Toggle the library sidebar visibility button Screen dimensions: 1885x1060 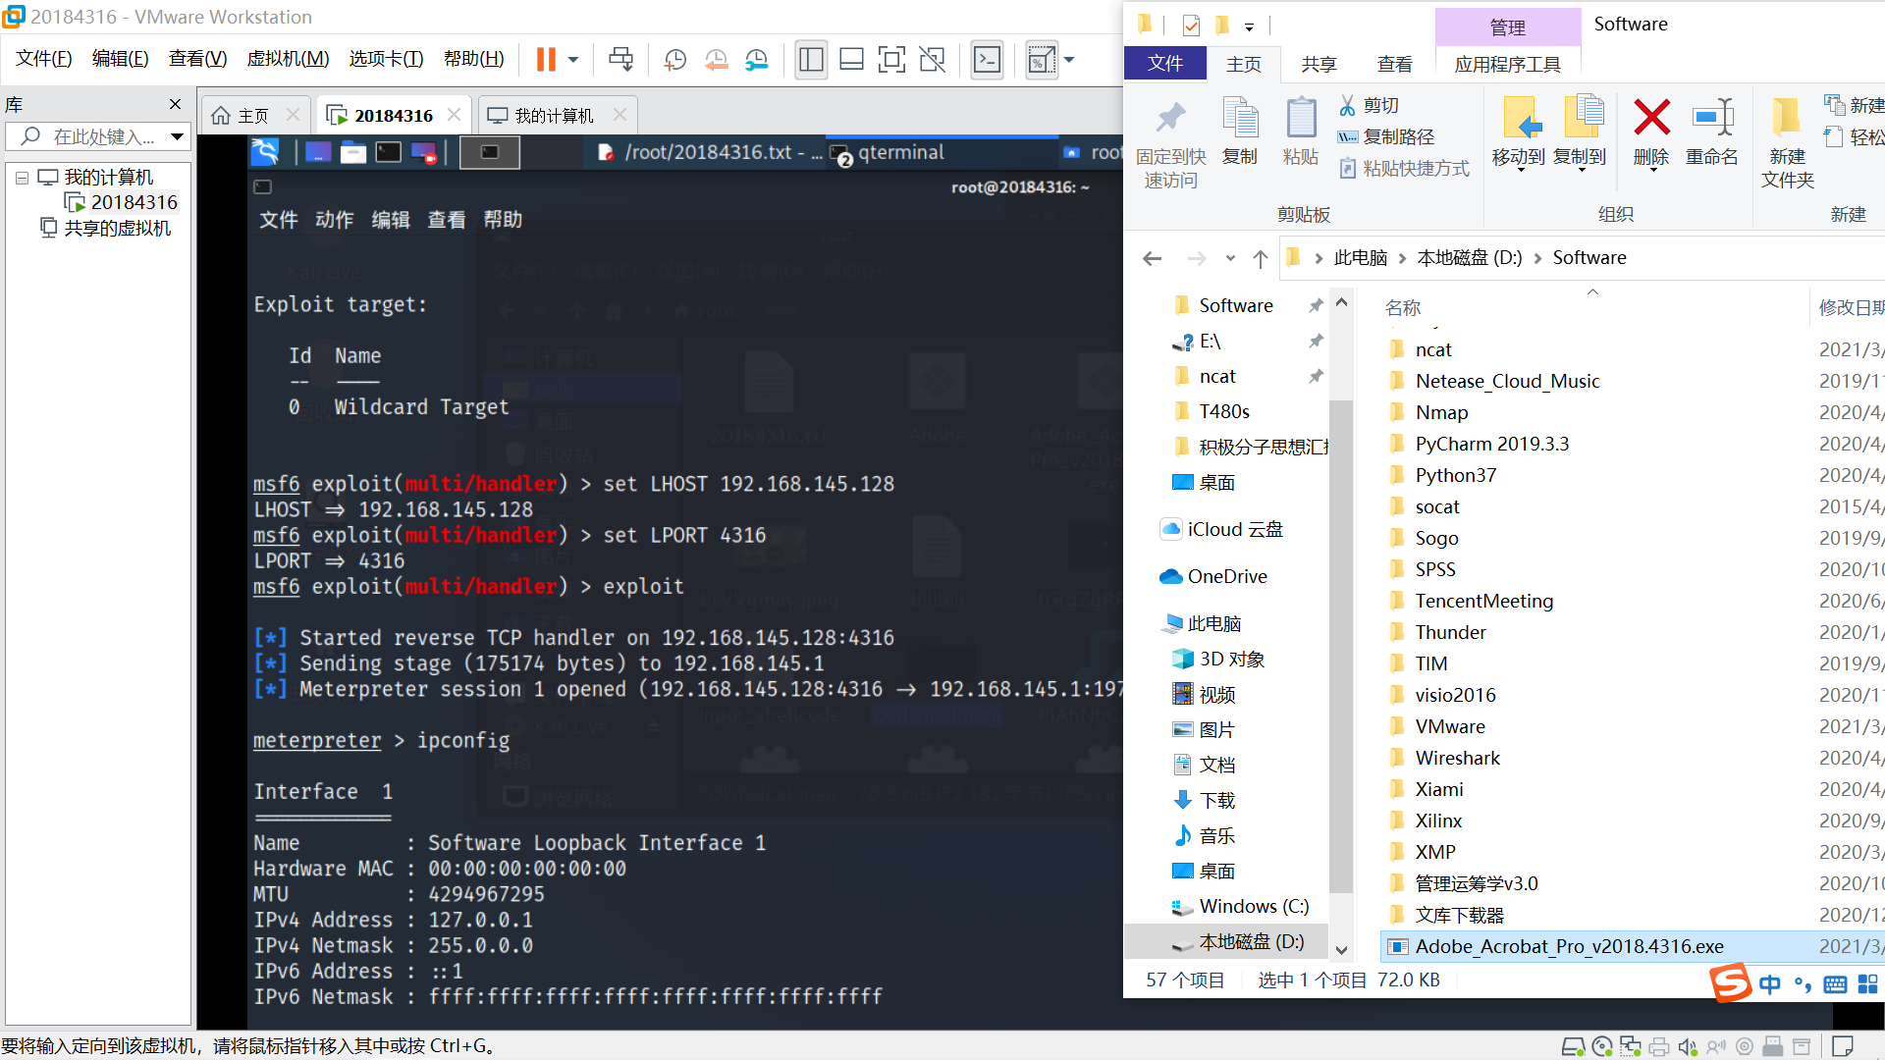click(811, 60)
